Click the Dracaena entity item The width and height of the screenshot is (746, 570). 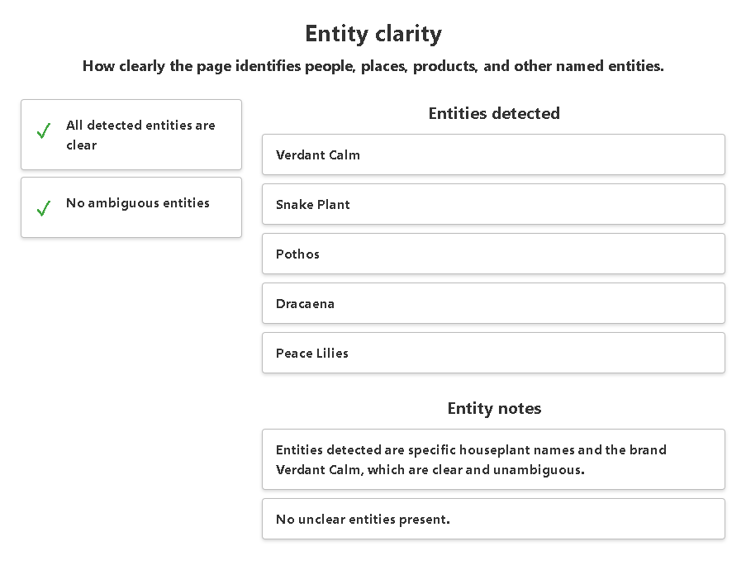coord(493,304)
